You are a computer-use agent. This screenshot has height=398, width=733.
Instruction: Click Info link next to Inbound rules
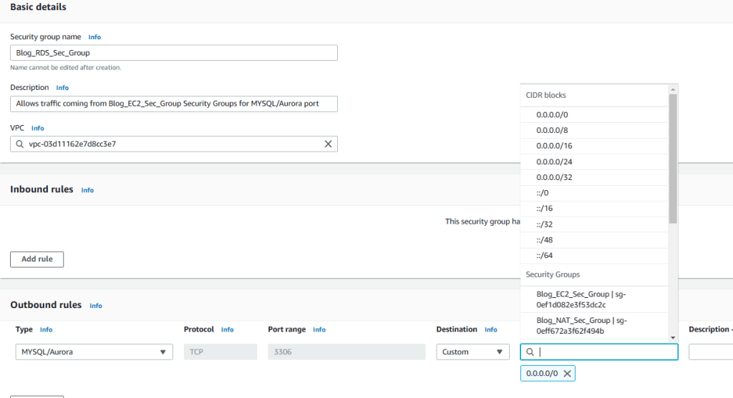pyautogui.click(x=87, y=190)
